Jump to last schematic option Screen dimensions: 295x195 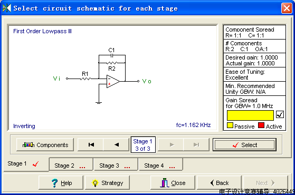point(196,144)
